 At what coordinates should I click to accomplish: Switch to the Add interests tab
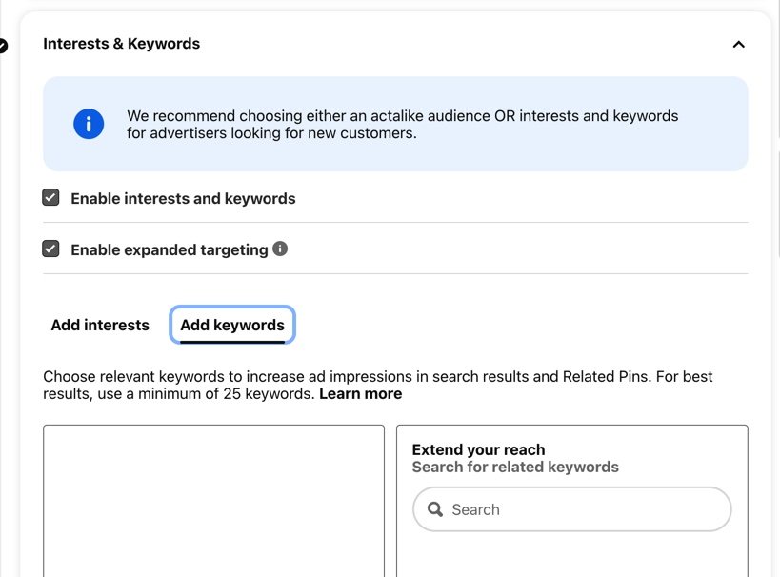(100, 325)
